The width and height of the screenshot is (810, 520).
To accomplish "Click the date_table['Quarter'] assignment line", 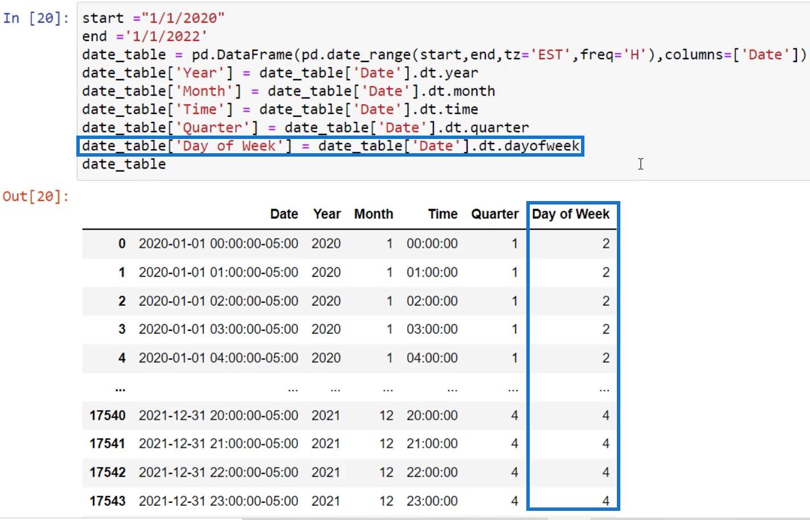I will 305,128.
